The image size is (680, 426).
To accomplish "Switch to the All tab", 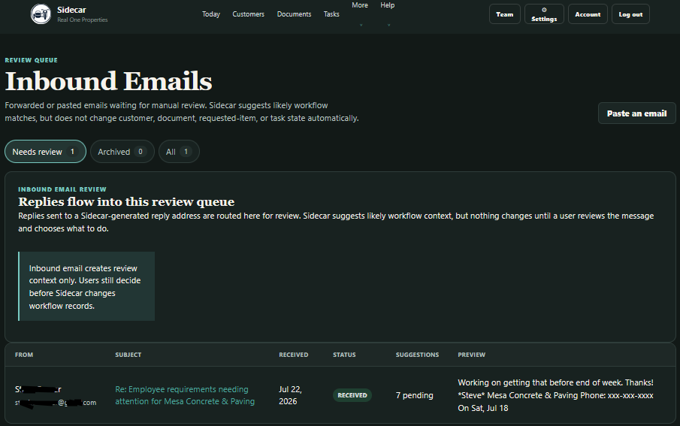I will (x=179, y=152).
